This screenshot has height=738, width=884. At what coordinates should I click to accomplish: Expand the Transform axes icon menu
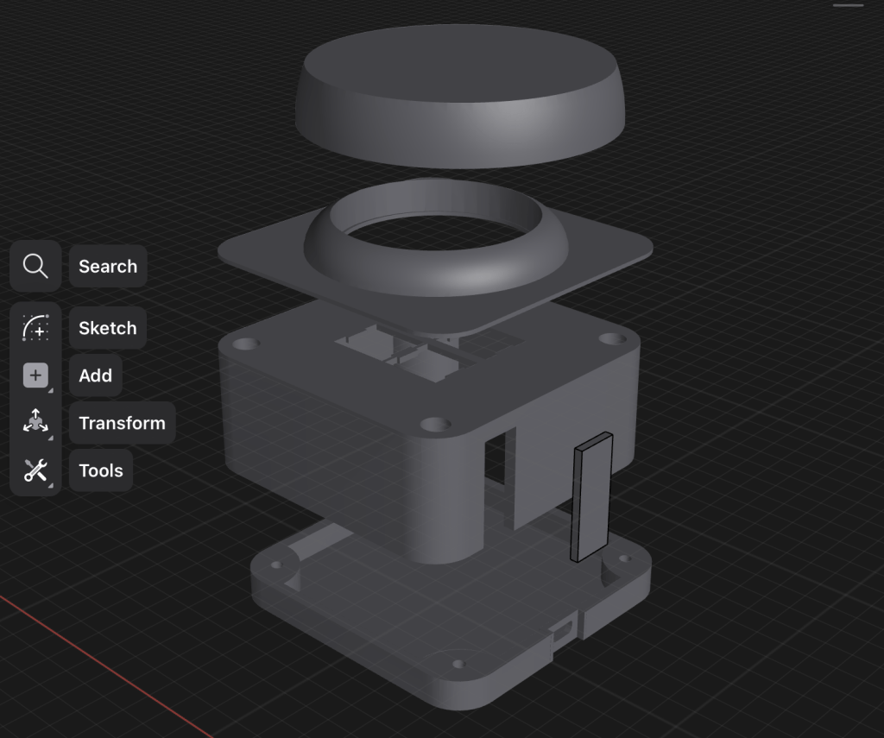click(x=35, y=423)
